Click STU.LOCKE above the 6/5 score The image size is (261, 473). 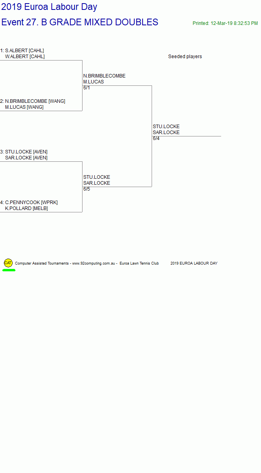point(97,177)
